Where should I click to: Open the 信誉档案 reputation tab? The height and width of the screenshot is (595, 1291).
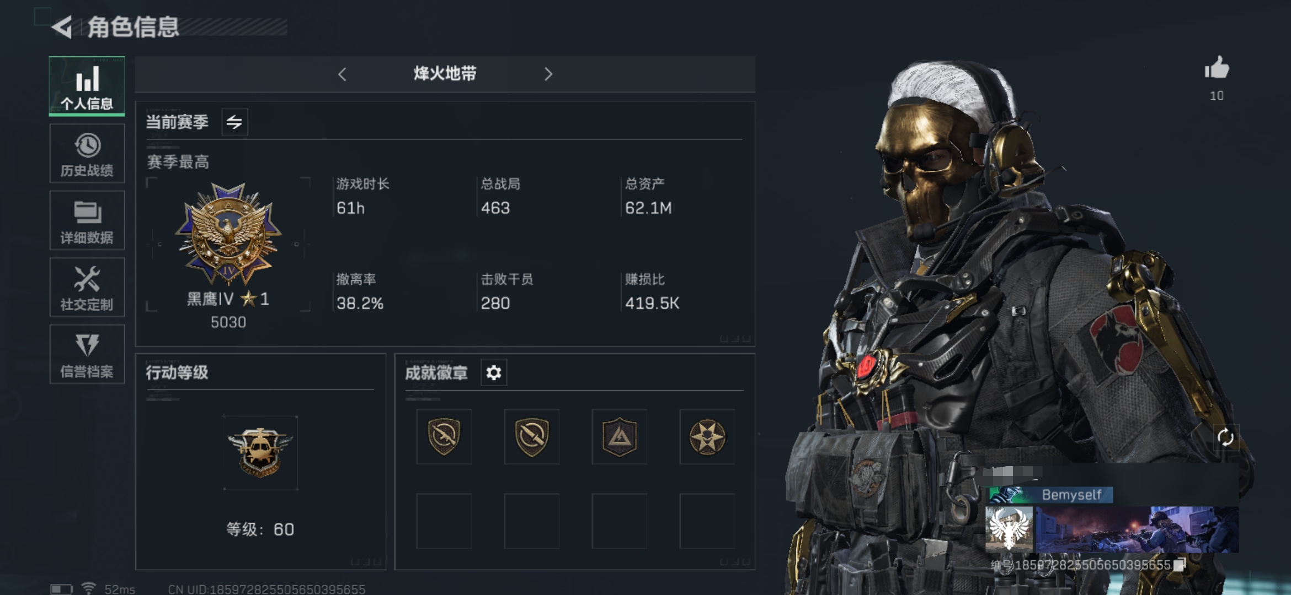87,354
